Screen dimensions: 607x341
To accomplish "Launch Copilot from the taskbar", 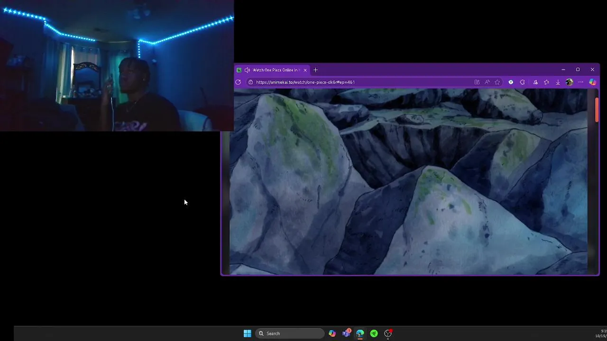I will [332, 333].
